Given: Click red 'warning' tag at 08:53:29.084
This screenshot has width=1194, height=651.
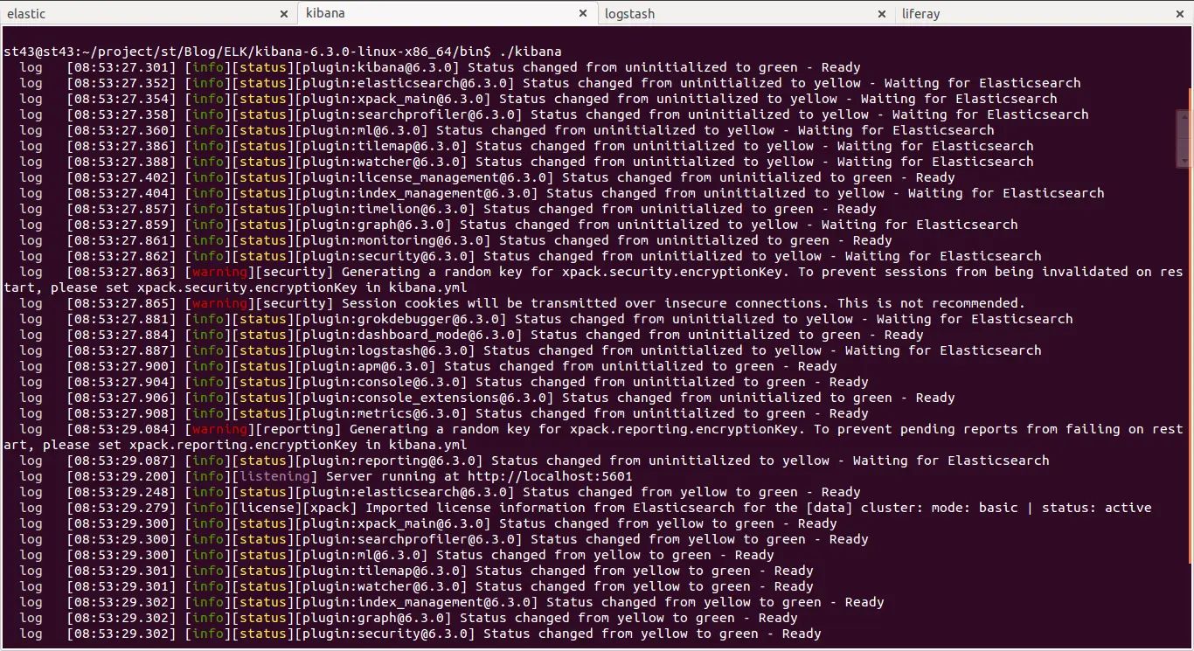Looking at the screenshot, I should [219, 429].
